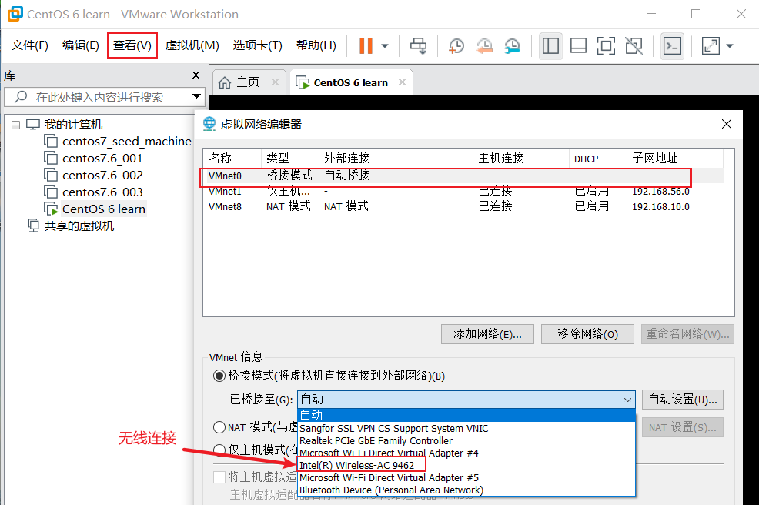Image resolution: width=759 pixels, height=505 pixels.
Task: Select centos7.6_001 in the library
Action: click(102, 159)
